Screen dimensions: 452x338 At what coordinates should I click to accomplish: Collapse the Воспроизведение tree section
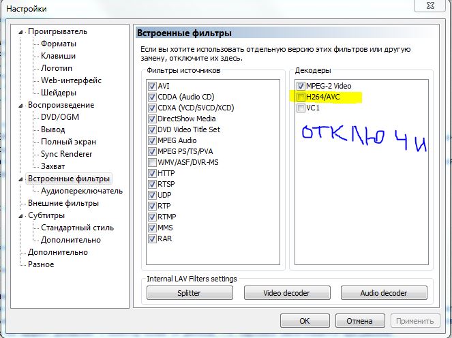pos(22,106)
